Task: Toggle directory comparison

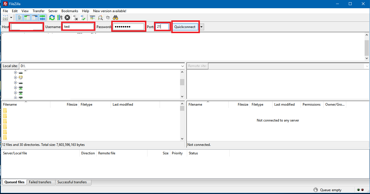Action: point(100,18)
